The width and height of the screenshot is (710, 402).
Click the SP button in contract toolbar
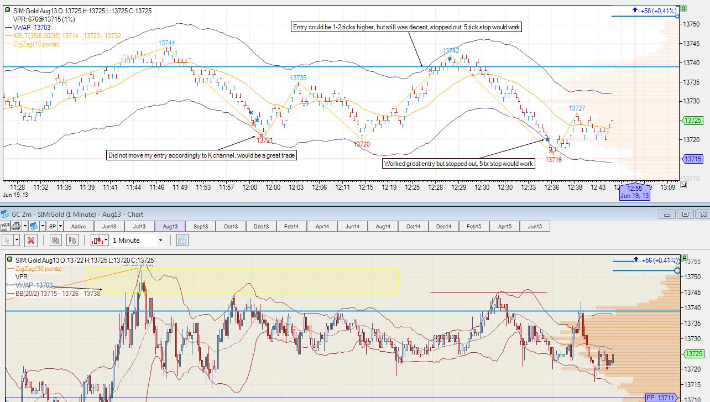point(52,226)
